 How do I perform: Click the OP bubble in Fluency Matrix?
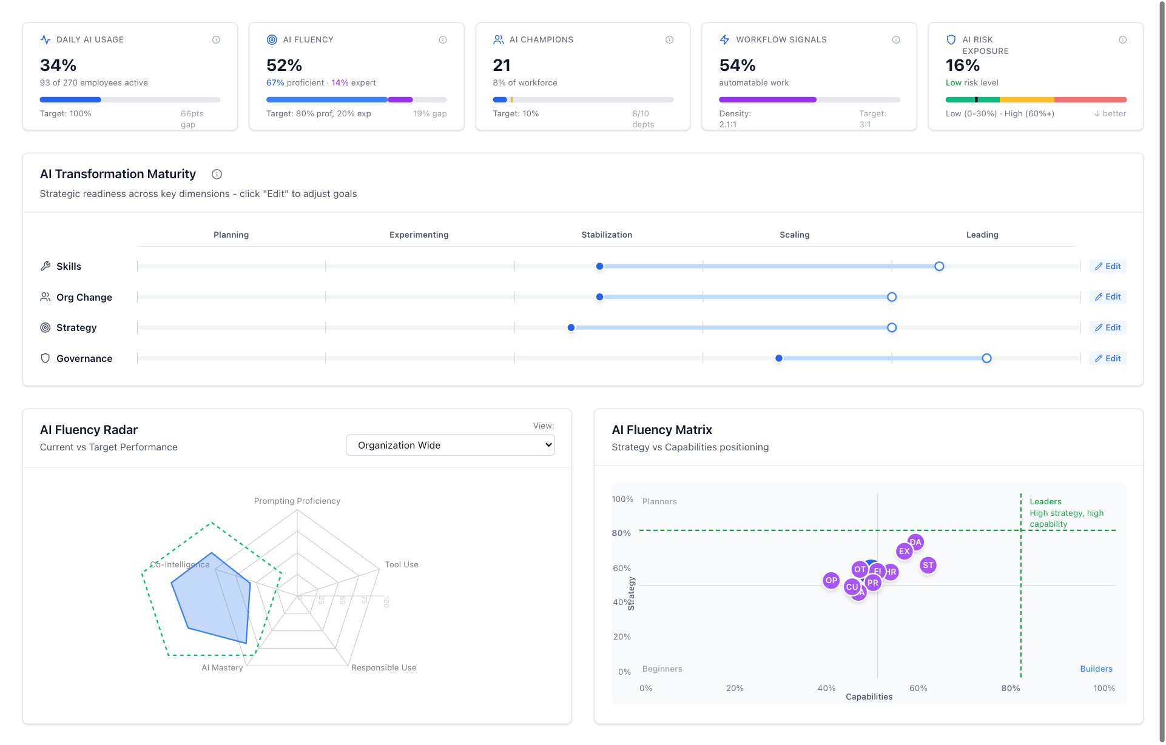click(x=831, y=581)
